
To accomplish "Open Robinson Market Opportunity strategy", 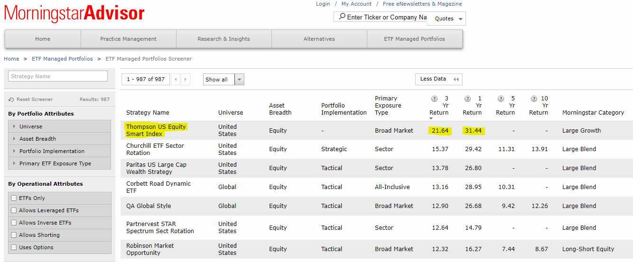I will click(x=150, y=249).
